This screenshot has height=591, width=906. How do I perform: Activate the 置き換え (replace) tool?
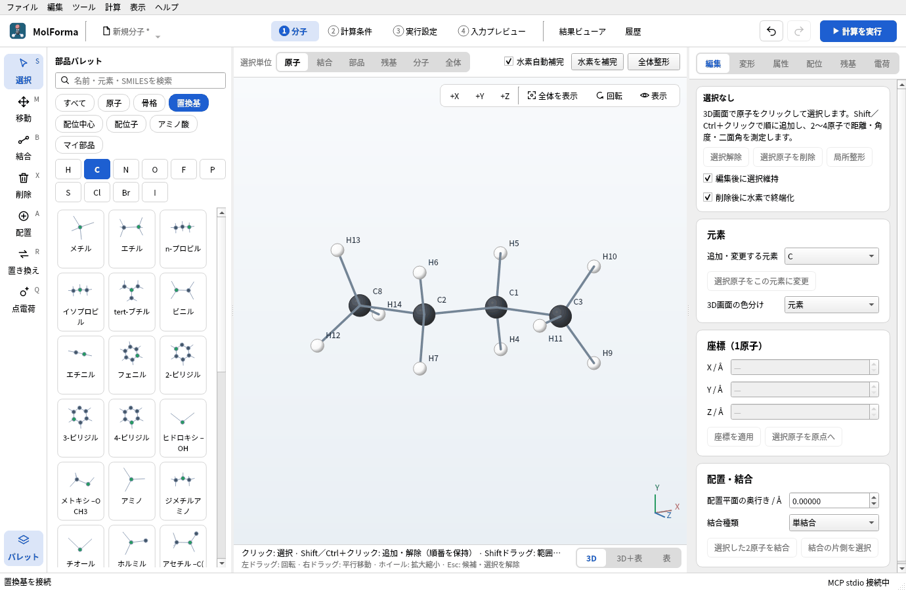pyautogui.click(x=24, y=261)
